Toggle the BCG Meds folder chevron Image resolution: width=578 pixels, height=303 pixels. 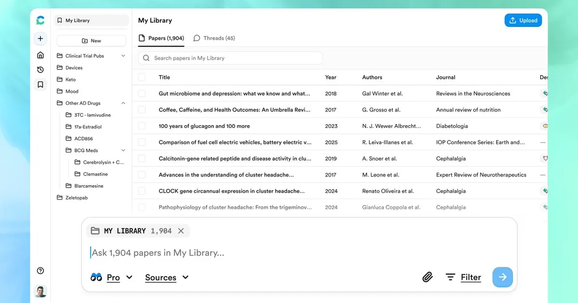tap(123, 151)
